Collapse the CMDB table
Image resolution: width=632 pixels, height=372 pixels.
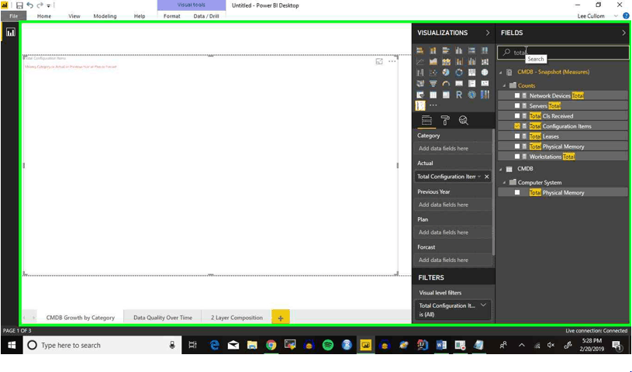tap(501, 169)
